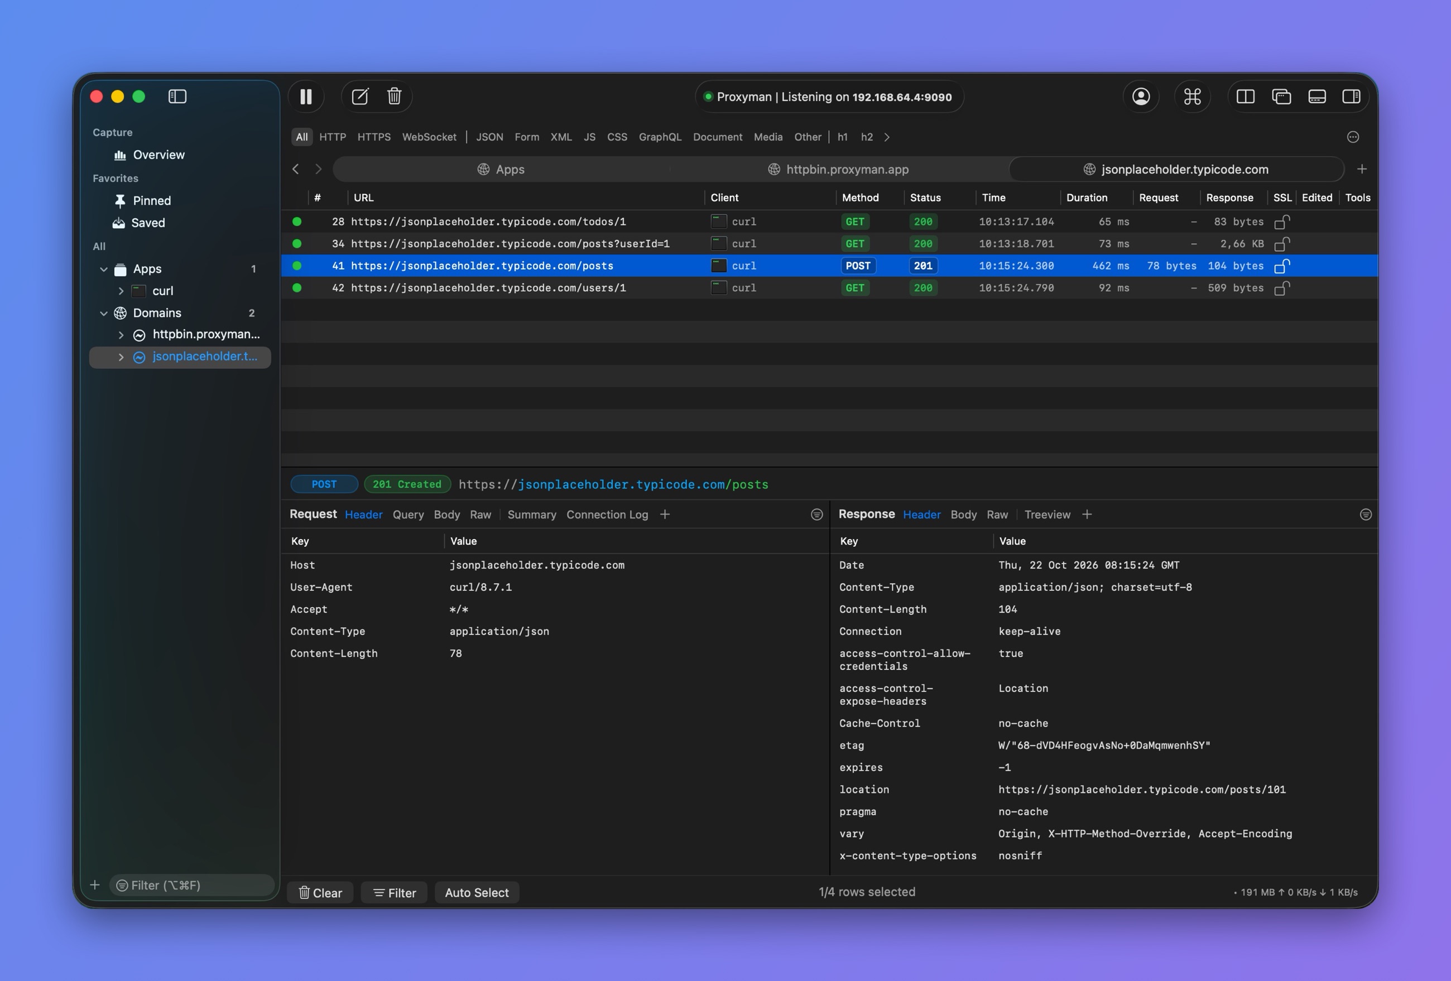
Task: Open the Request Body tab
Action: pyautogui.click(x=447, y=514)
